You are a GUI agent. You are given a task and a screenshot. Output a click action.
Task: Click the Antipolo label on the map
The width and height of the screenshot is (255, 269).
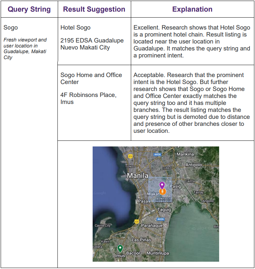[194, 165]
